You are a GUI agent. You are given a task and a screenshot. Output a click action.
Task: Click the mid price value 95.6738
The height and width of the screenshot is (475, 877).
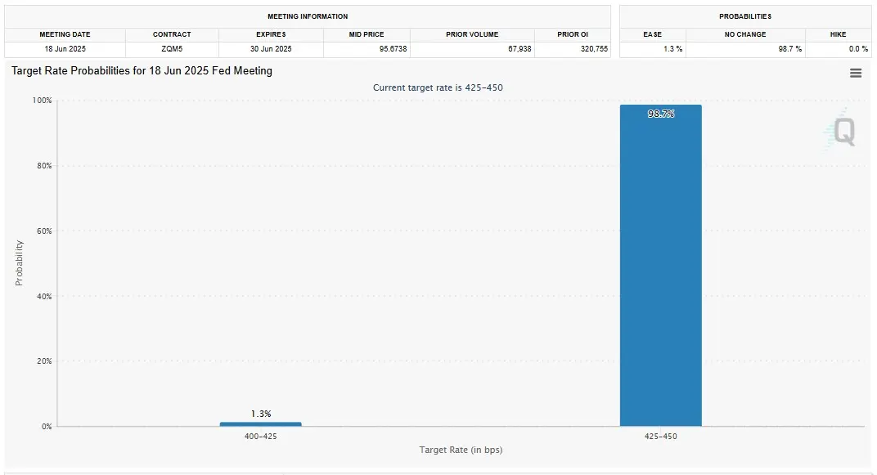point(390,49)
